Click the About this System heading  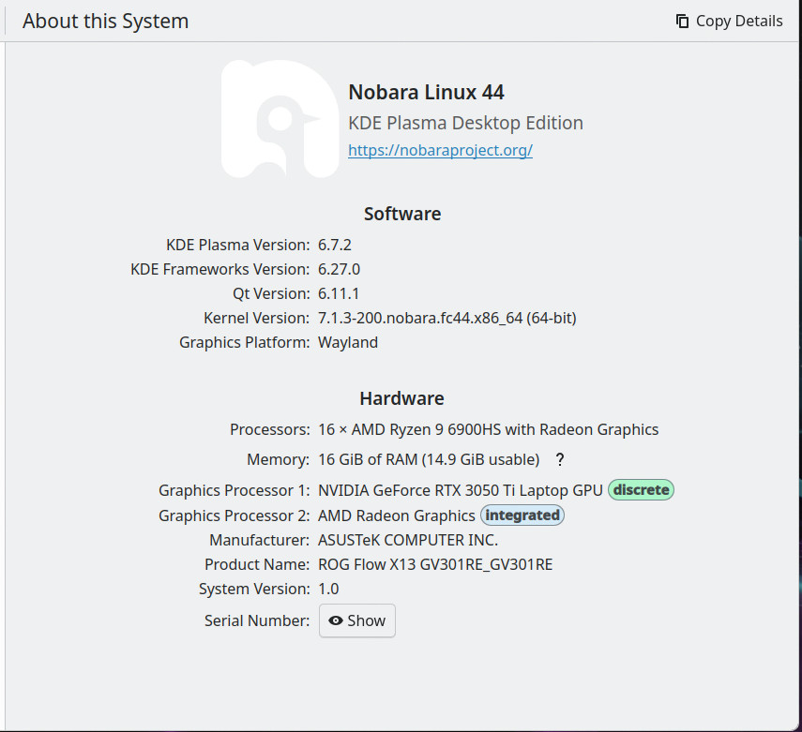[x=105, y=21]
